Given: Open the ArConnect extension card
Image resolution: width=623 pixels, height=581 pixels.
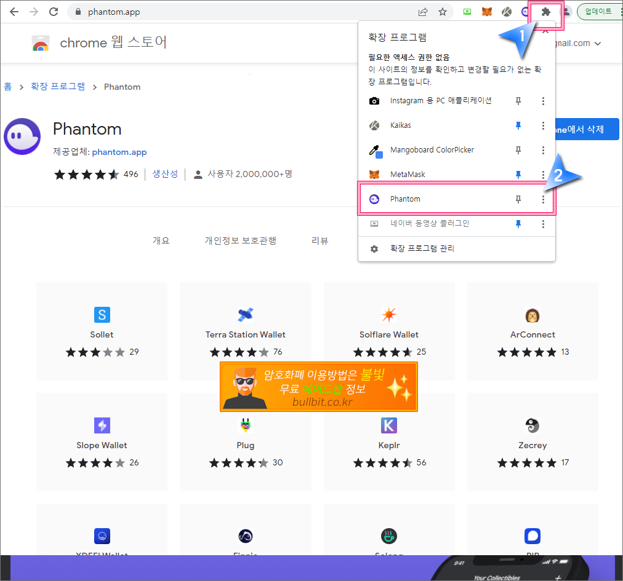Looking at the screenshot, I should [x=533, y=331].
